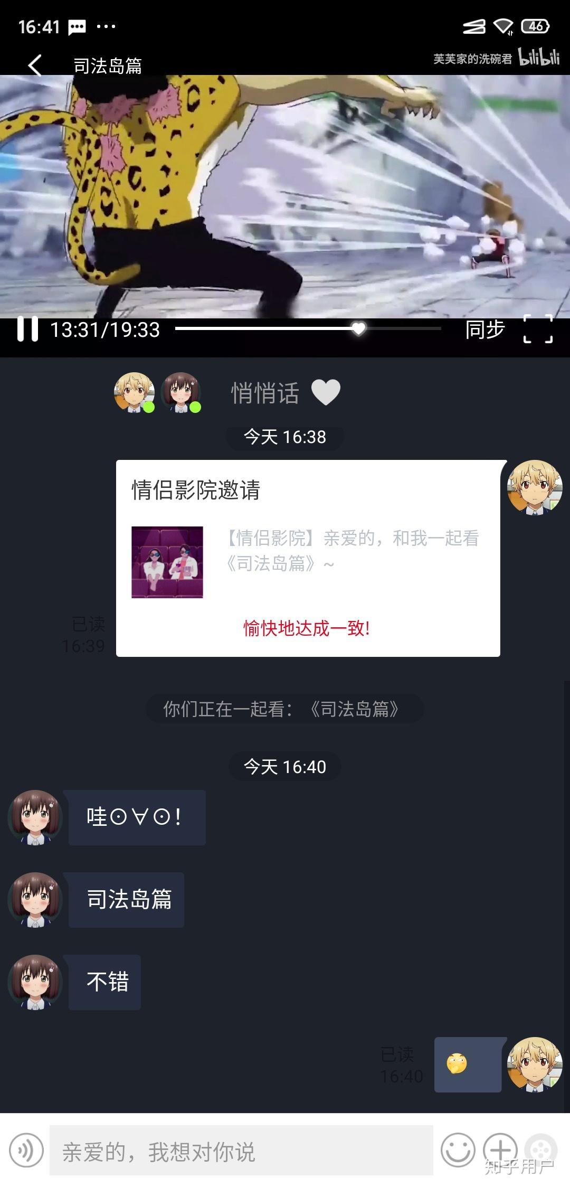Viewport: 570px width, 1187px height.
Task: Open the 情侣影院邀请 invitation card
Action: pyautogui.click(x=308, y=559)
